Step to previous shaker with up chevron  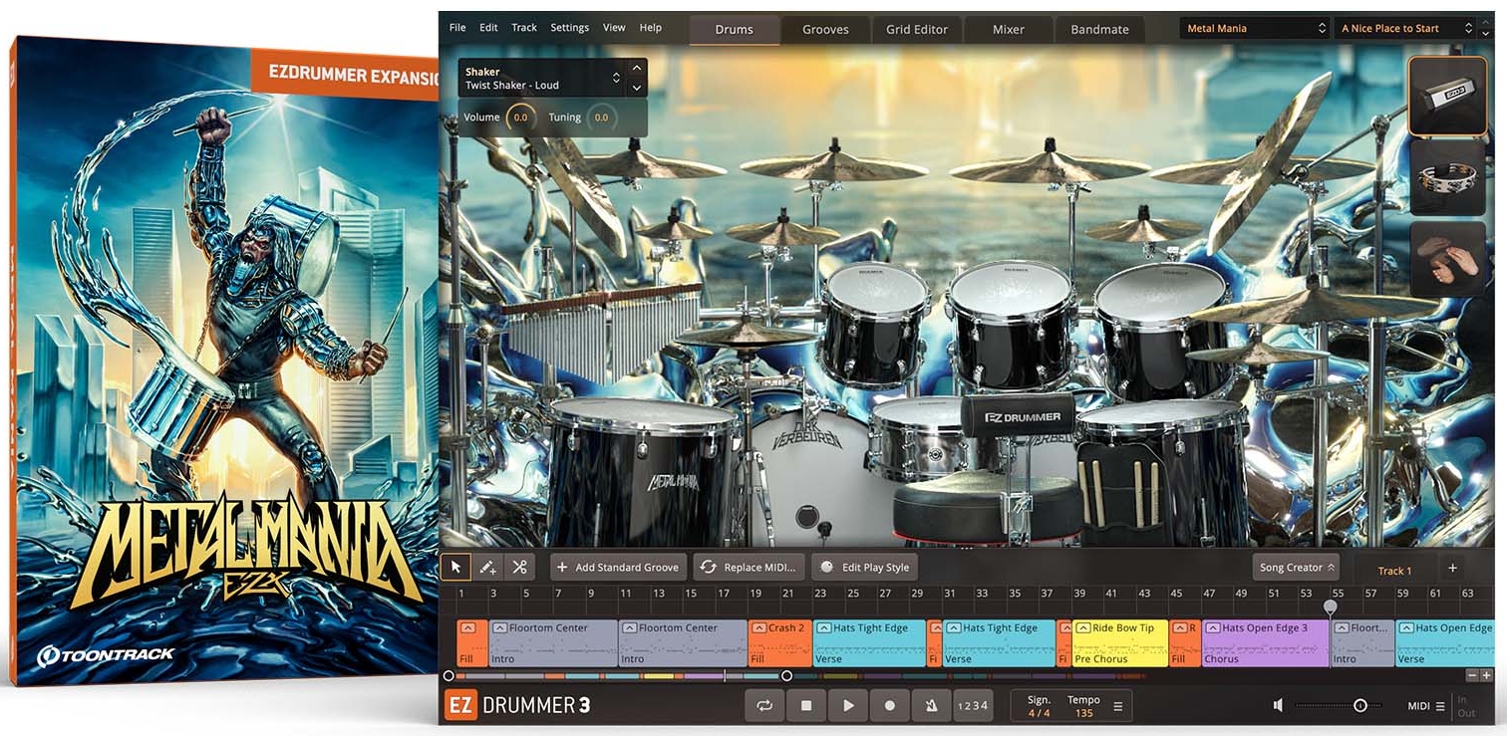click(x=637, y=69)
